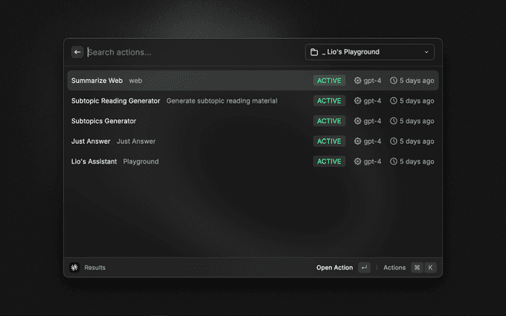The image size is (506, 316).
Task: Click the Command key icon in footer
Action: [x=417, y=268]
